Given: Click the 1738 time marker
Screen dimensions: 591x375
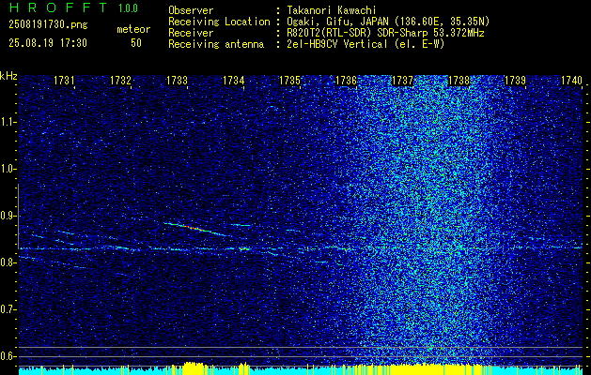Looking at the screenshot, I should [459, 81].
